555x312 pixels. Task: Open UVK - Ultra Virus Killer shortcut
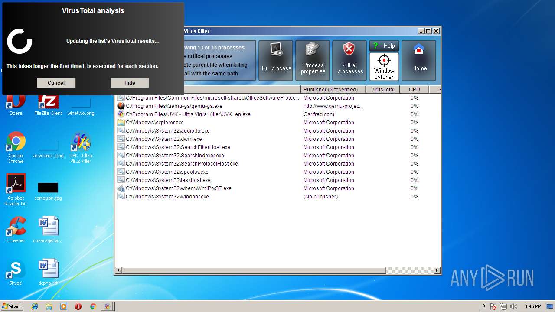81,147
